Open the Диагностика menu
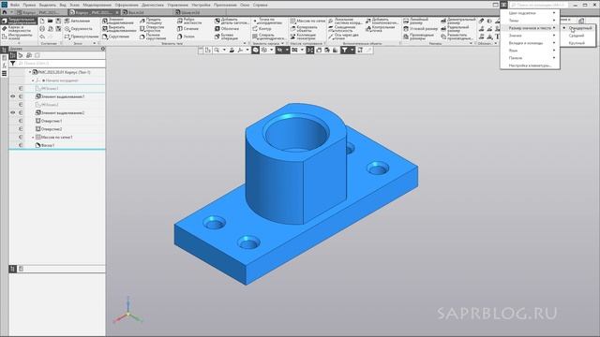Image resolution: width=600 pixels, height=337 pixels. pos(152,5)
